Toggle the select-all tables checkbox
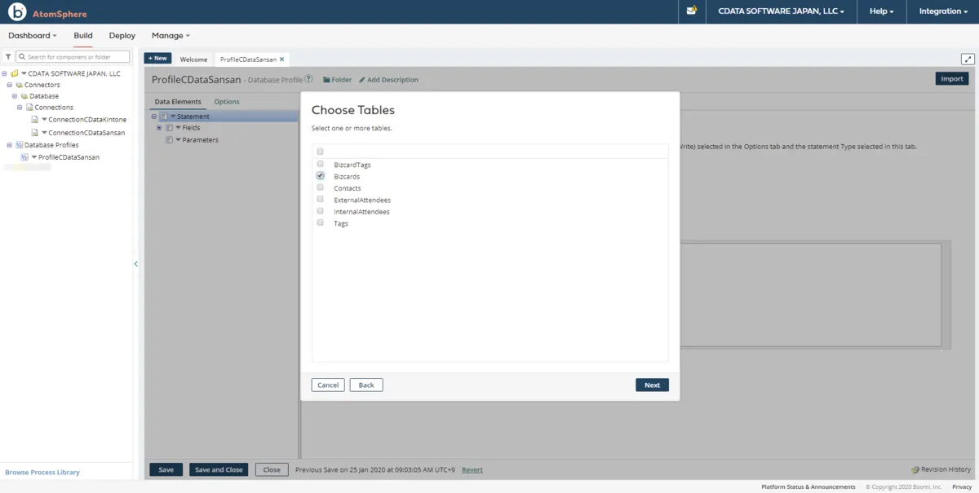979x493 pixels. tap(321, 152)
